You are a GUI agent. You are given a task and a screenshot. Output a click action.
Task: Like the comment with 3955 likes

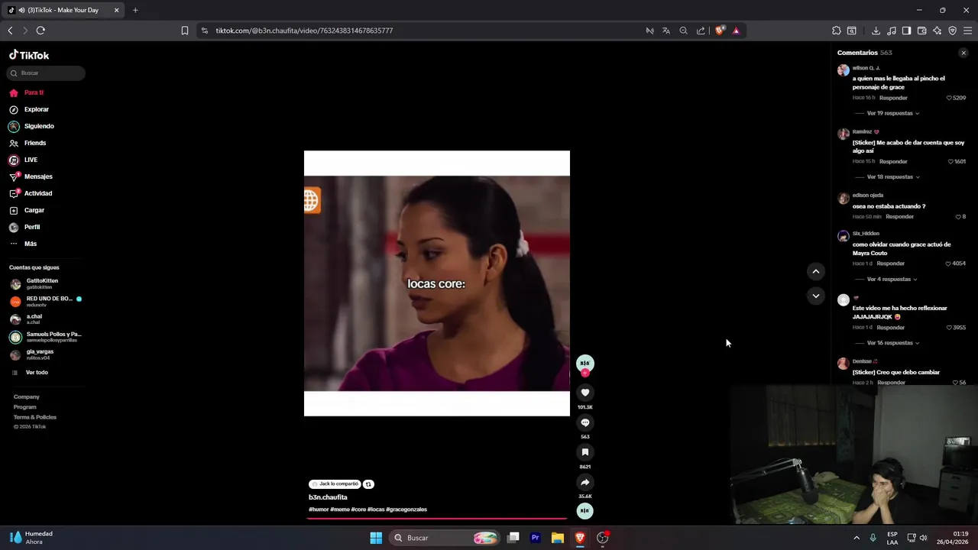949,328
